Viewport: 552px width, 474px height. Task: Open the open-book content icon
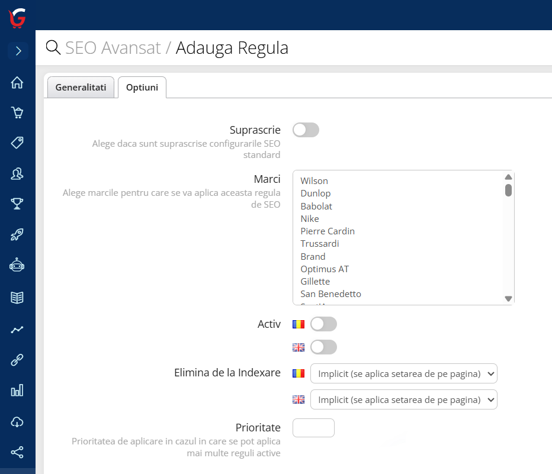tap(17, 298)
